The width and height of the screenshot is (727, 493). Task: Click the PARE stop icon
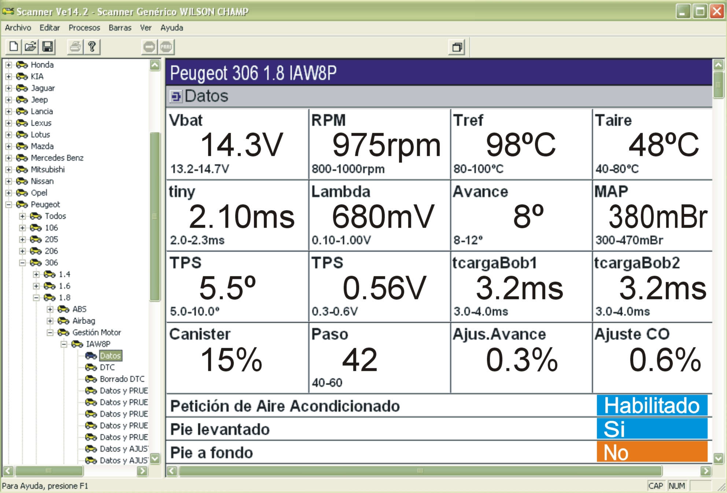(x=166, y=47)
